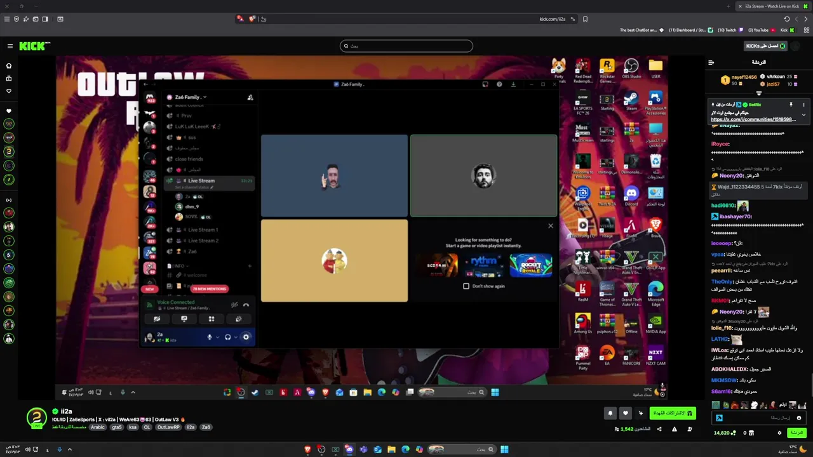
Task: Select the OutLawRP stream tag
Action: [x=168, y=428]
